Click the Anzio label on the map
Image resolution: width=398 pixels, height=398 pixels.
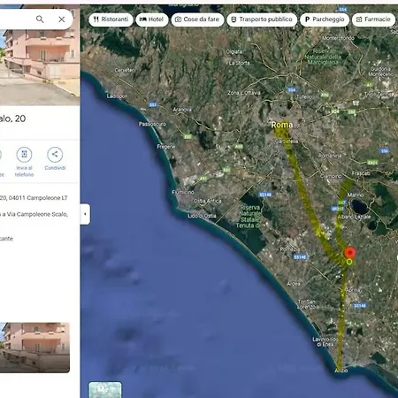click(341, 371)
